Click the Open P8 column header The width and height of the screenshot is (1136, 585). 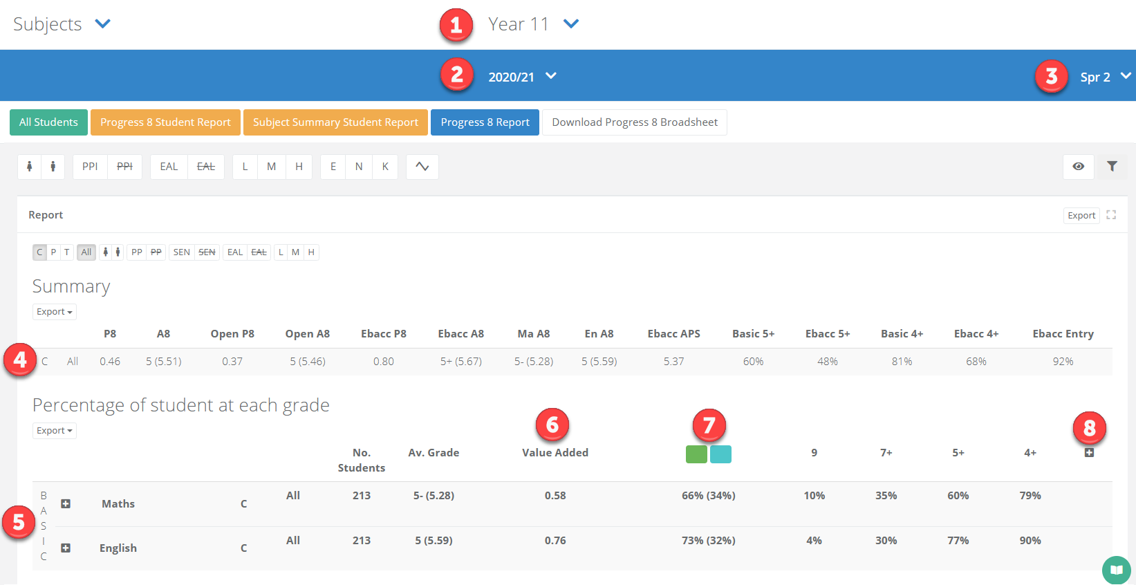click(232, 334)
